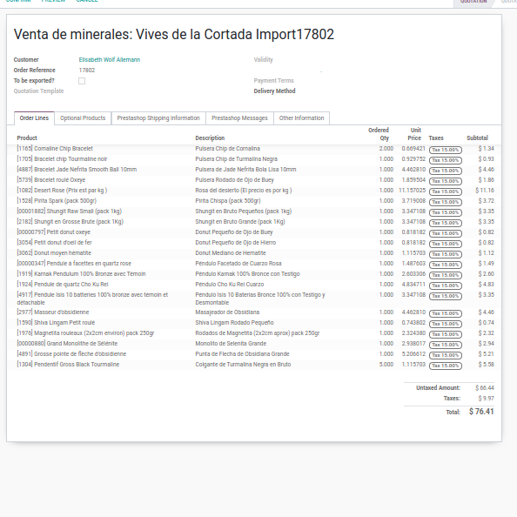517x517 pixels.
Task: Select product [4917] Pendule Isis 10 batteries
Action: (x=92, y=299)
